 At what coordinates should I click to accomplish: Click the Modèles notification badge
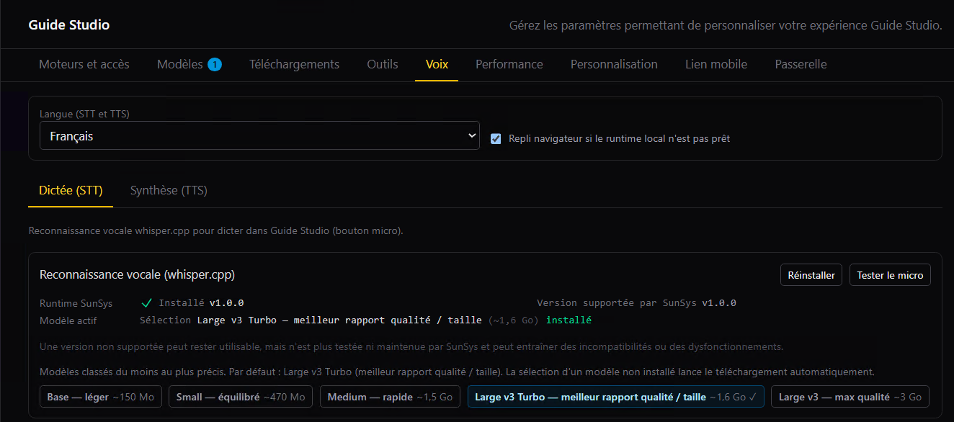point(214,65)
